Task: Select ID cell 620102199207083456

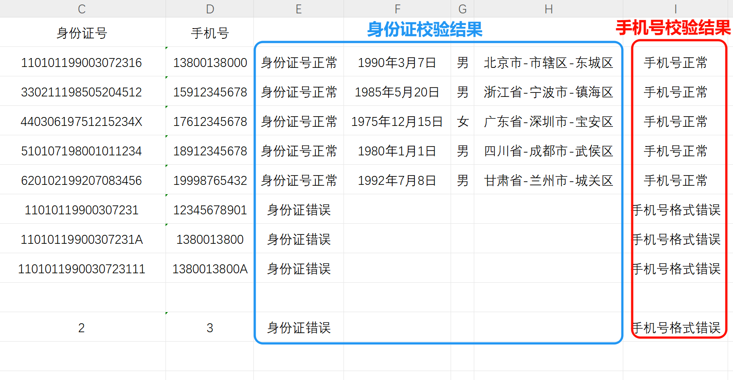Action: point(82,180)
